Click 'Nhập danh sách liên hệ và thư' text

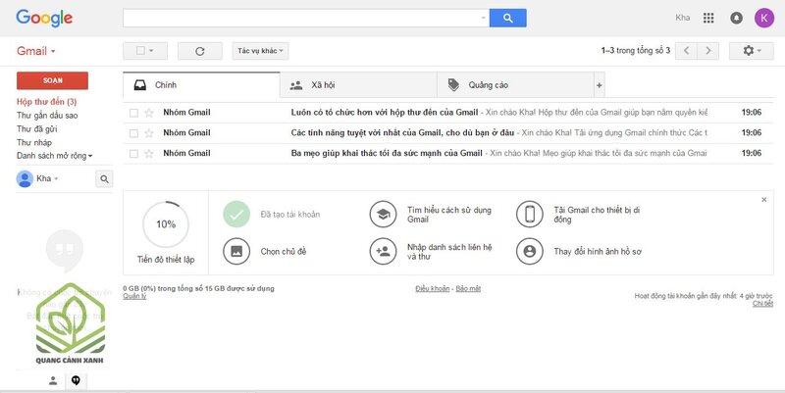coord(449,252)
